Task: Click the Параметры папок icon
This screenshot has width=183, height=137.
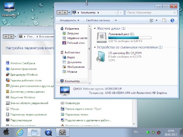Action: 63,114
